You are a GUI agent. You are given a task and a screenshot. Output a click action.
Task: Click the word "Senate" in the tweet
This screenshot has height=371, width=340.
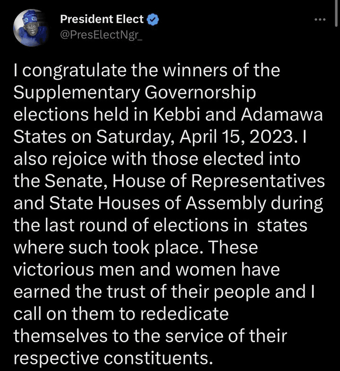(76, 181)
